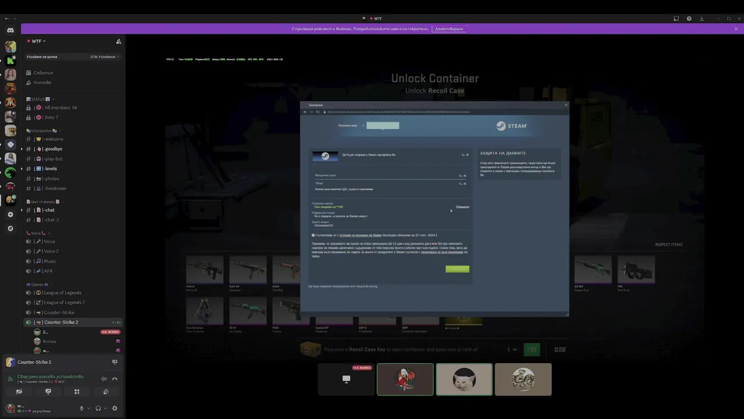
Task: Click the All members: 58 locked channel
Action: 73,108
